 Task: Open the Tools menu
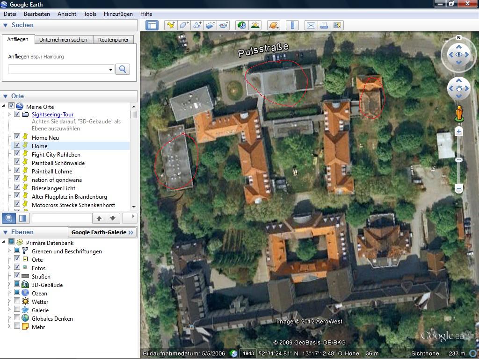90,14
